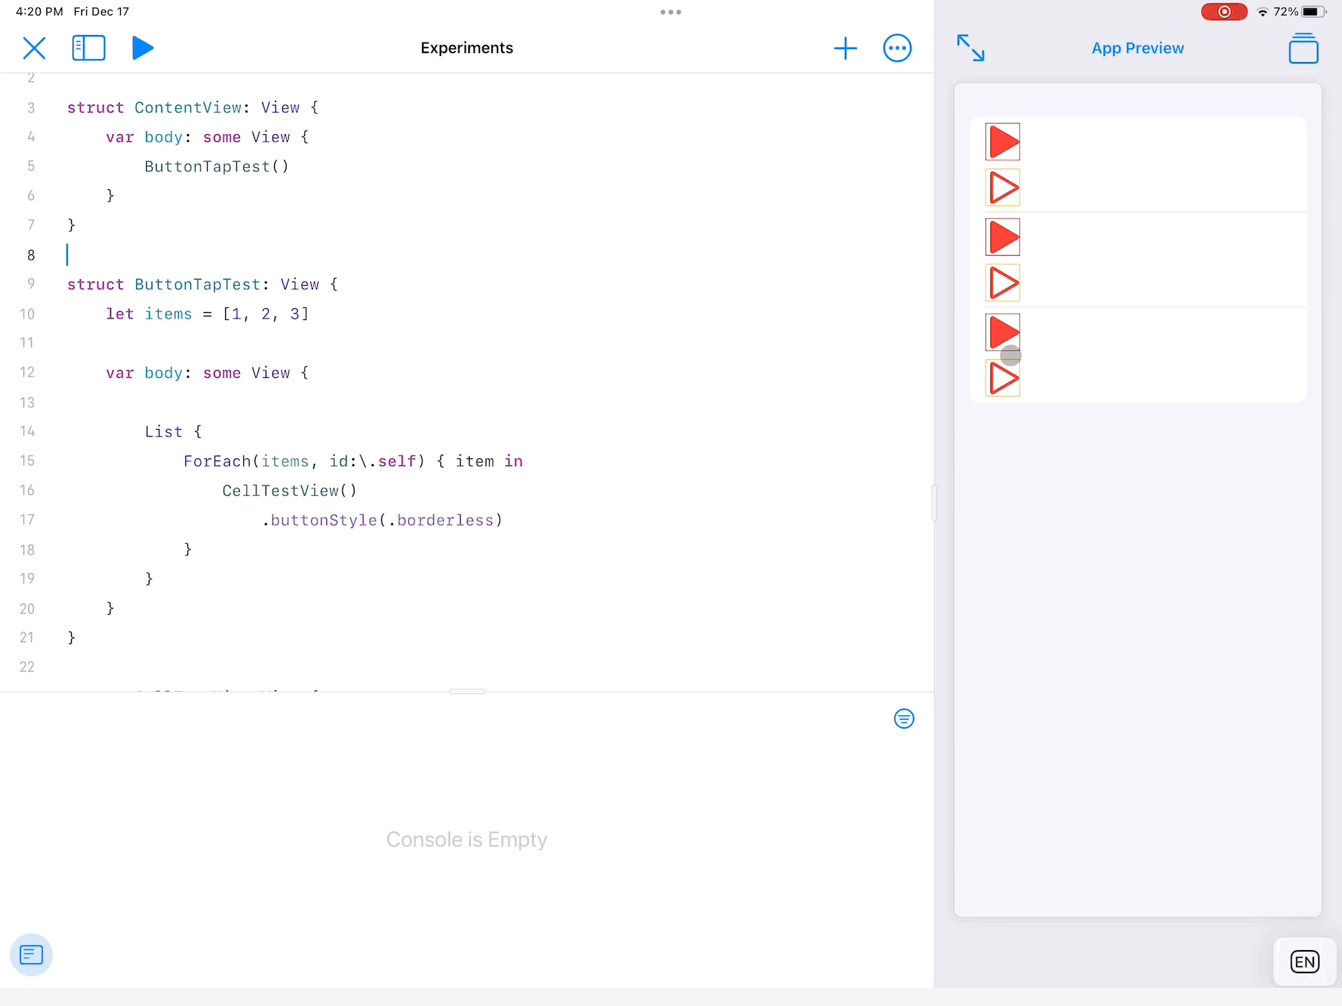The width and height of the screenshot is (1342, 1006).
Task: Tap the 4:20 PM clock in status bar
Action: pos(39,12)
